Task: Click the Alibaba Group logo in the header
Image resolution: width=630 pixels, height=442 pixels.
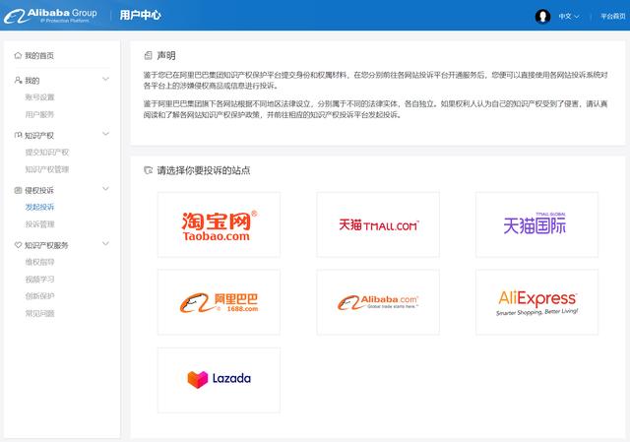Action: 50,16
